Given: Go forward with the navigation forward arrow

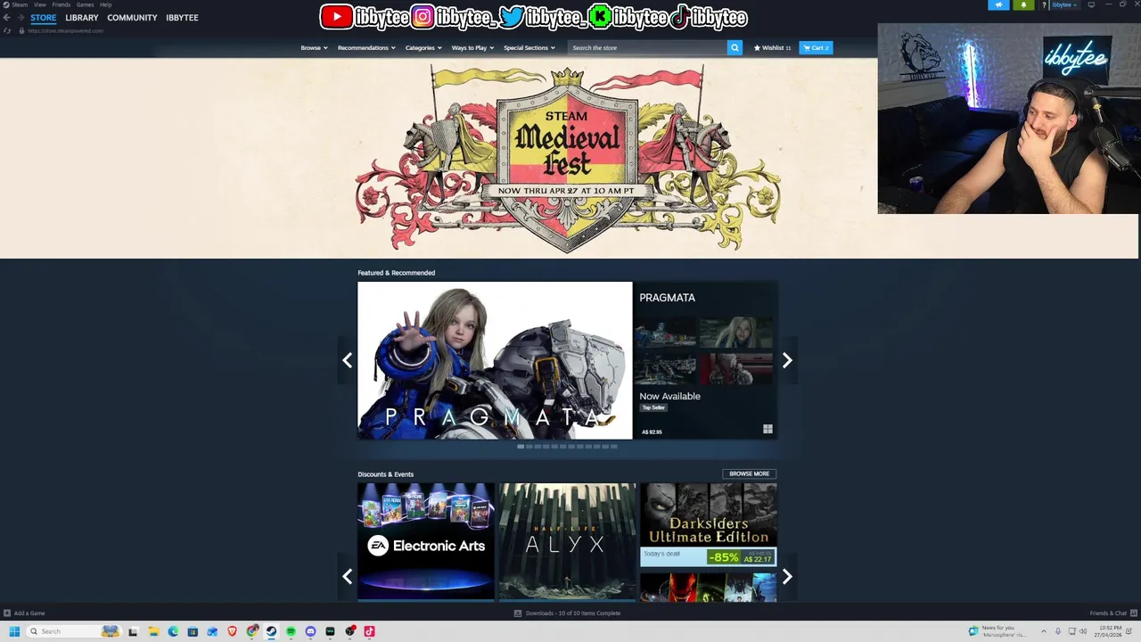Looking at the screenshot, I should [x=20, y=18].
